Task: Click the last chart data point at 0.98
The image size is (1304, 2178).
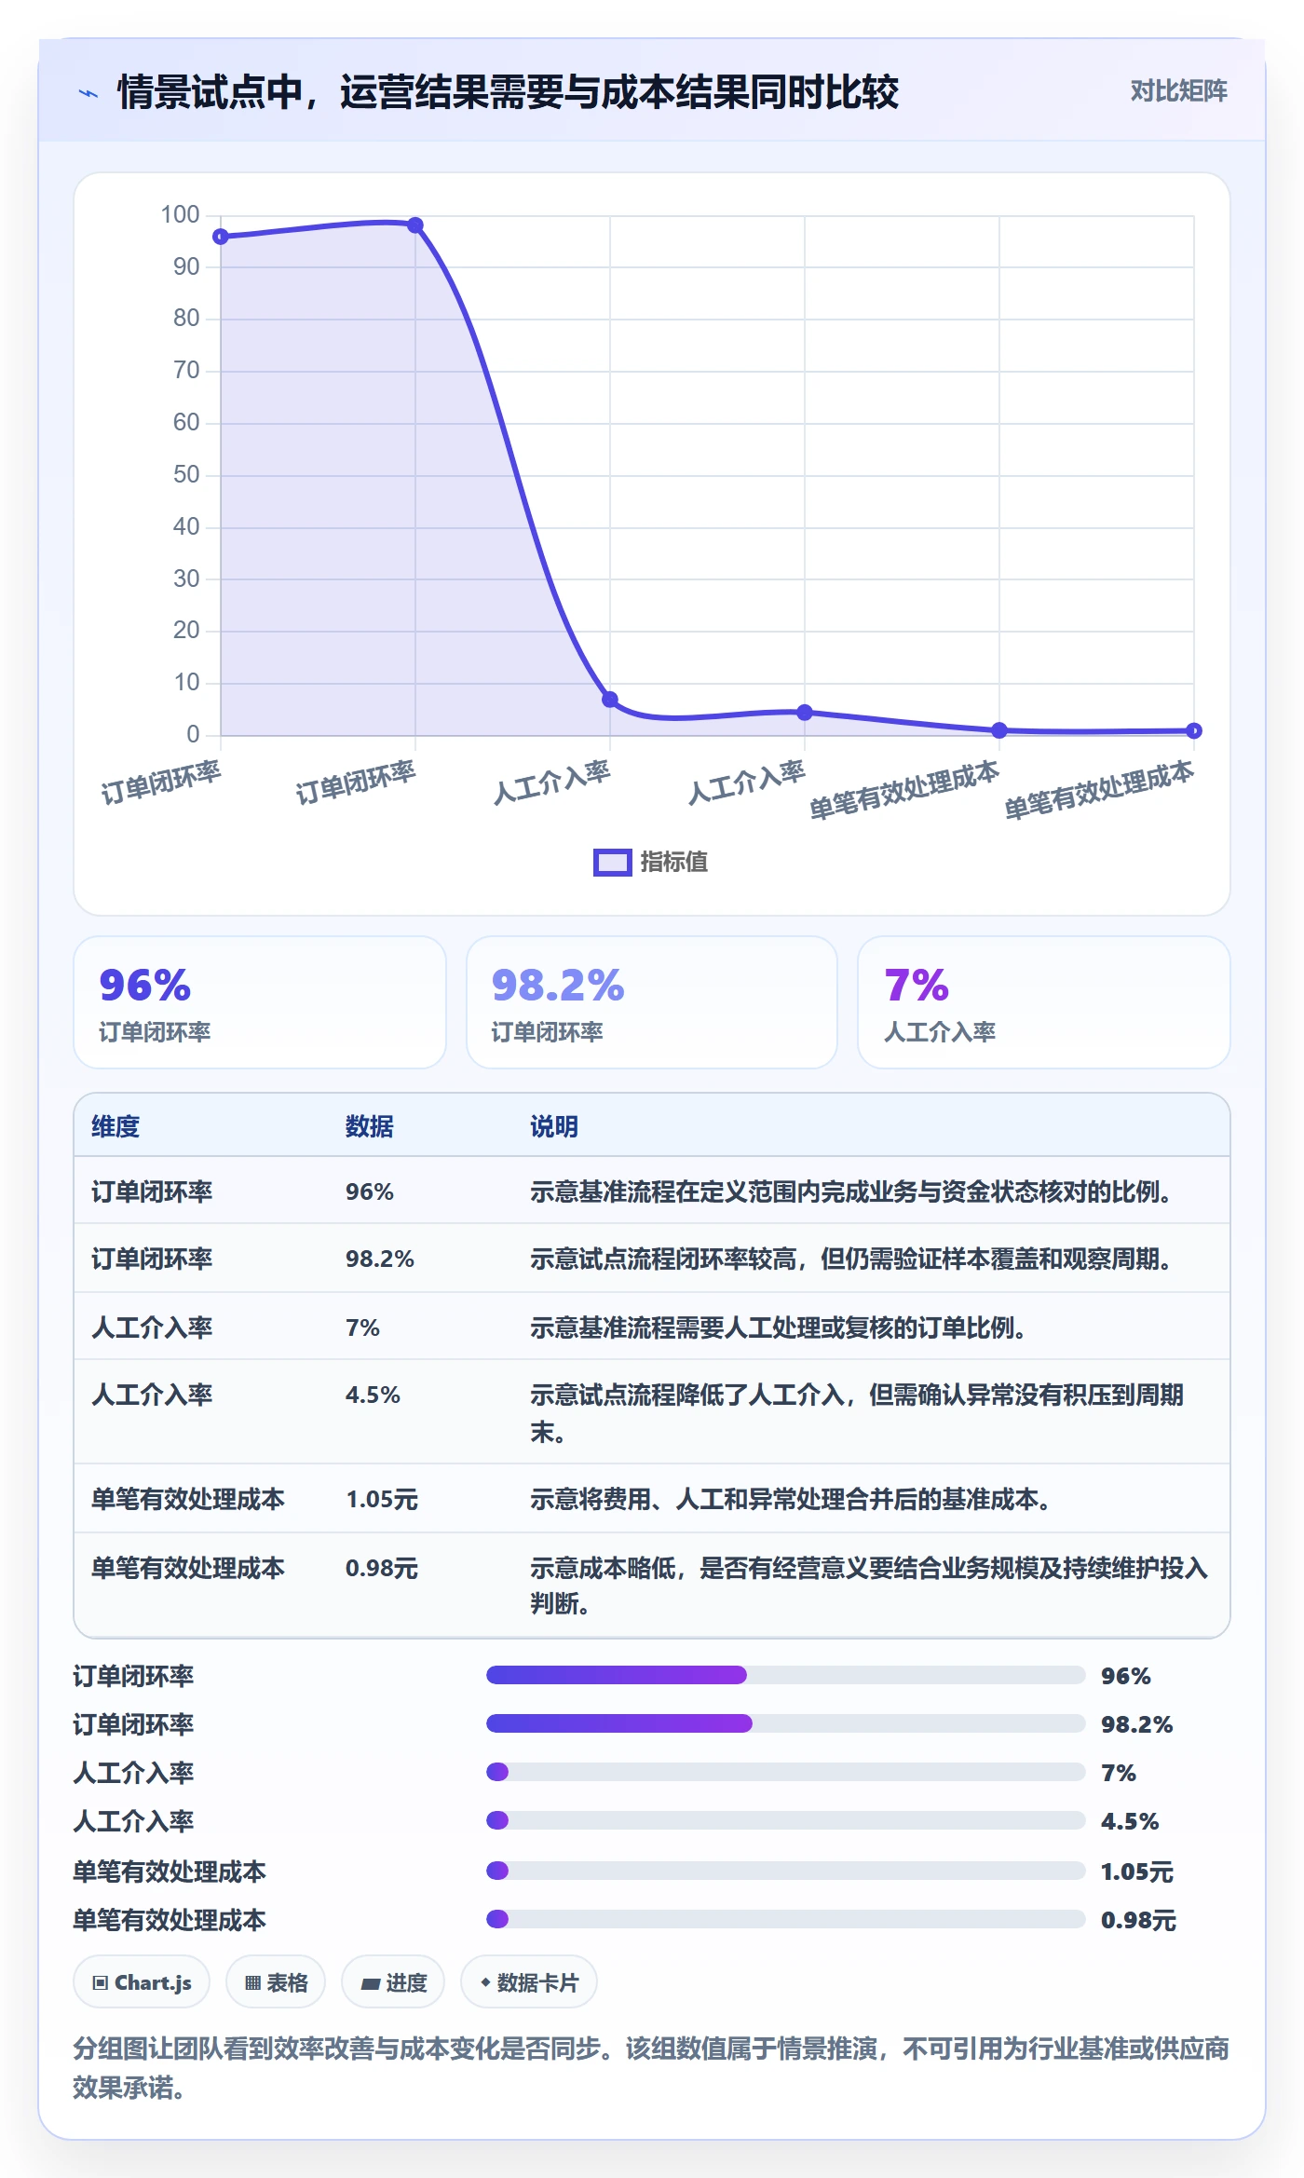Action: [x=1194, y=731]
